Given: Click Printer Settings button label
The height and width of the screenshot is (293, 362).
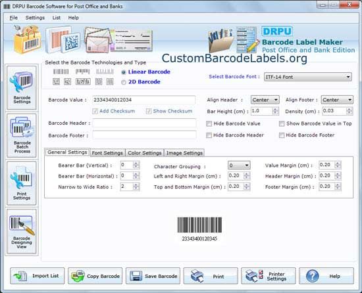Looking at the screenshot, I should 276,276.
